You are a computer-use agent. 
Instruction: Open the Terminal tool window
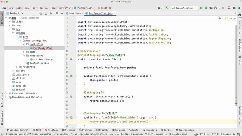point(69,130)
